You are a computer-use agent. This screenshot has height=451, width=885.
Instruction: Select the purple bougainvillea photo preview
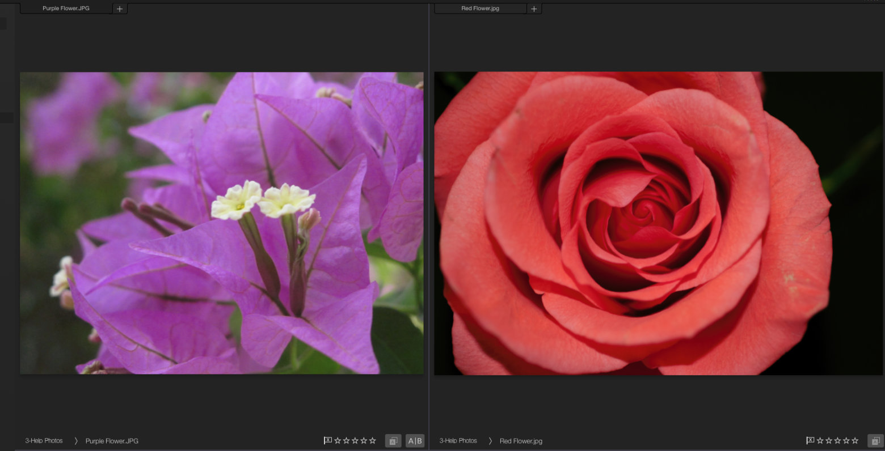pyautogui.click(x=222, y=223)
